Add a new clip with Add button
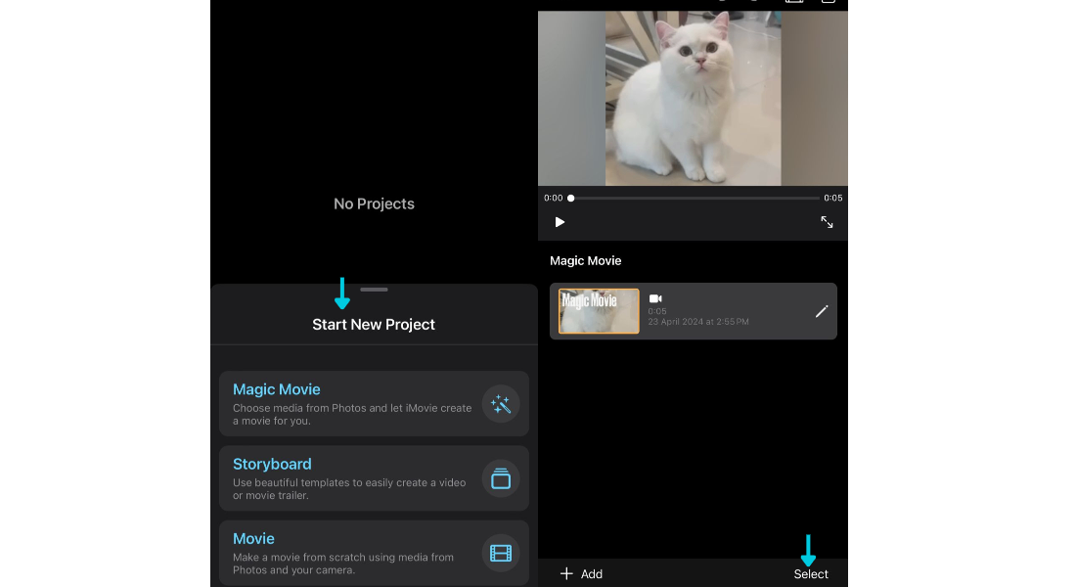 pyautogui.click(x=581, y=574)
